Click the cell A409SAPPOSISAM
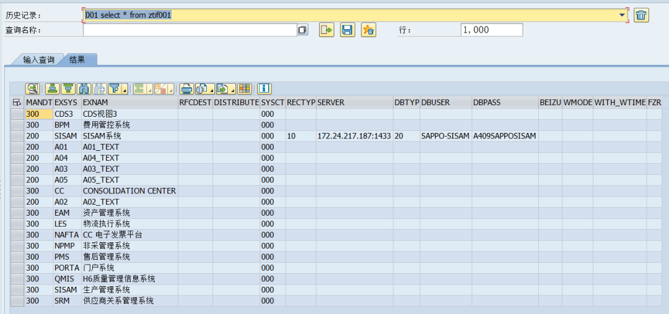 (x=505, y=136)
